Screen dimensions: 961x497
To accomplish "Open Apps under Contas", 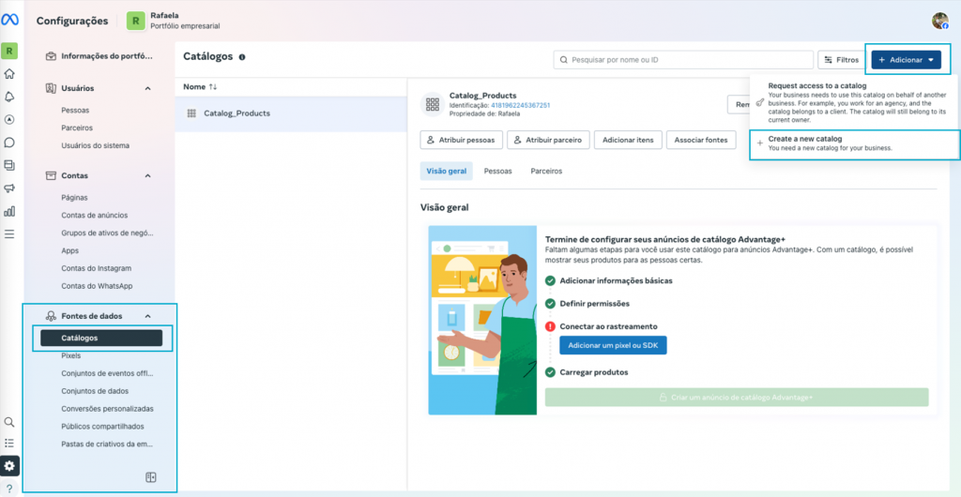I will pos(69,251).
